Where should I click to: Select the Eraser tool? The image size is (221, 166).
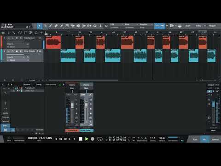pos(56,26)
